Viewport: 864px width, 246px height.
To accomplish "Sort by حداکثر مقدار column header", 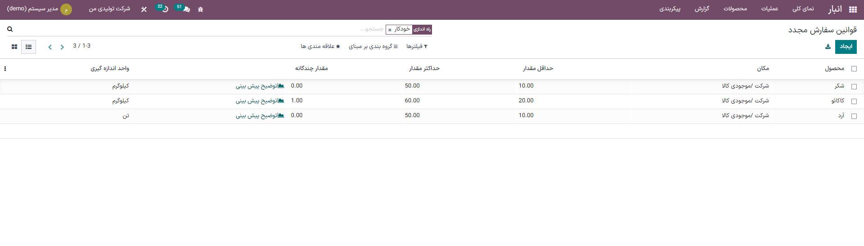I will pos(424,68).
